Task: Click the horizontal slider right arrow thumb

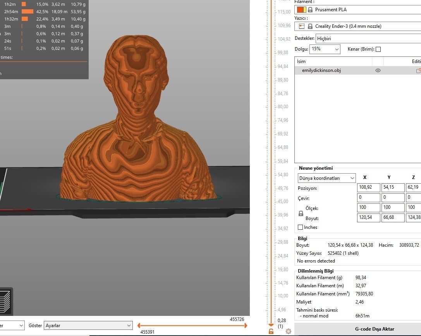Action: [246, 326]
